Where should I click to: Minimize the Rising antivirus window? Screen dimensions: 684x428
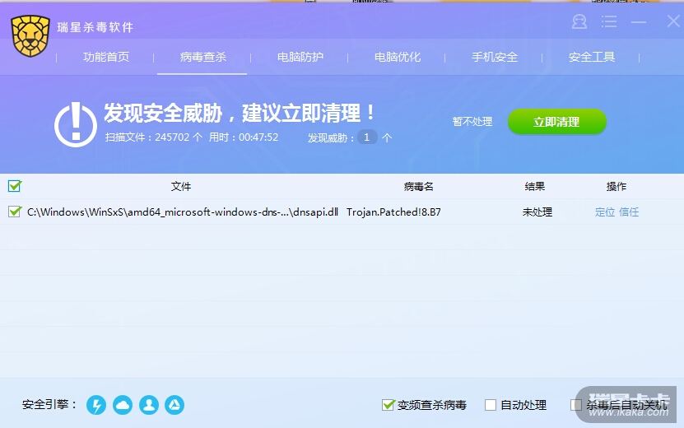(638, 21)
